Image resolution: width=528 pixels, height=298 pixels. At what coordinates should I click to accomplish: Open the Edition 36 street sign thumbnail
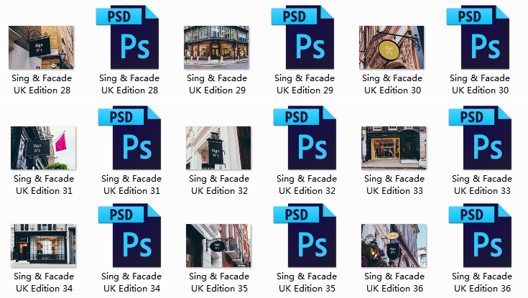tap(394, 245)
